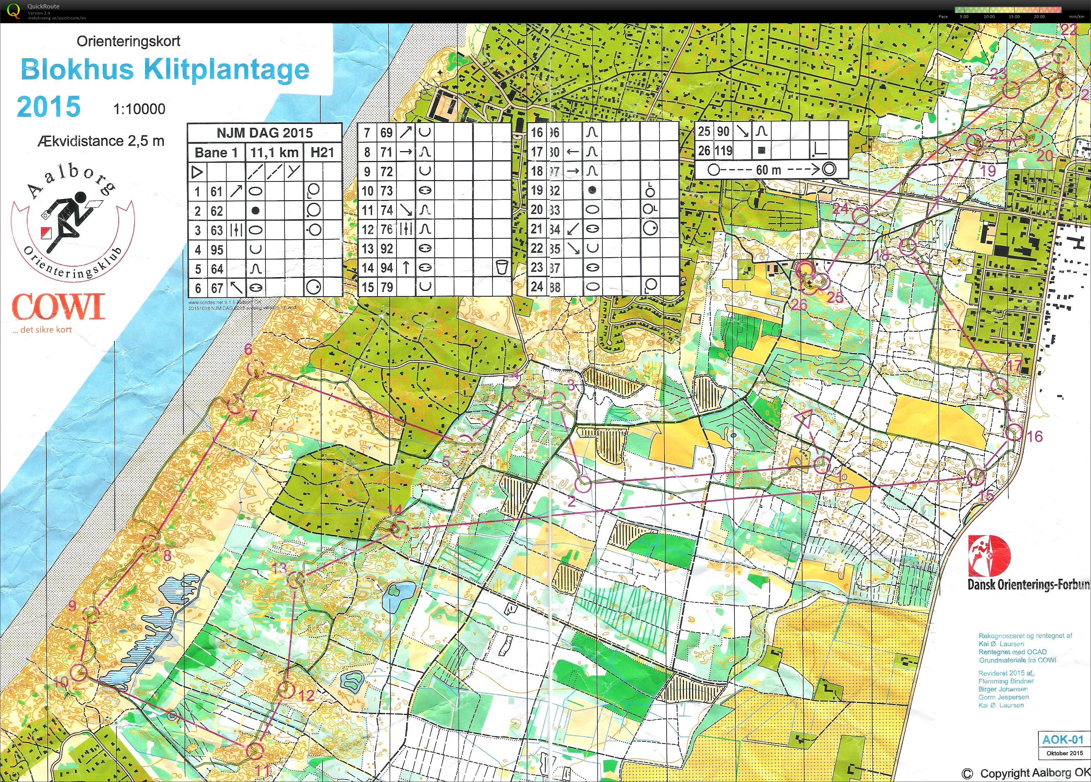Screen dimensions: 1091x782
Task: Click control circle 1 on the map
Action: [x=822, y=465]
